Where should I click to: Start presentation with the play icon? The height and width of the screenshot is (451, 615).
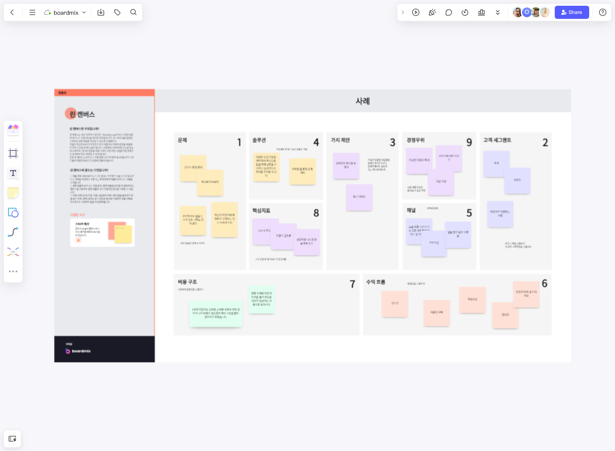416,12
